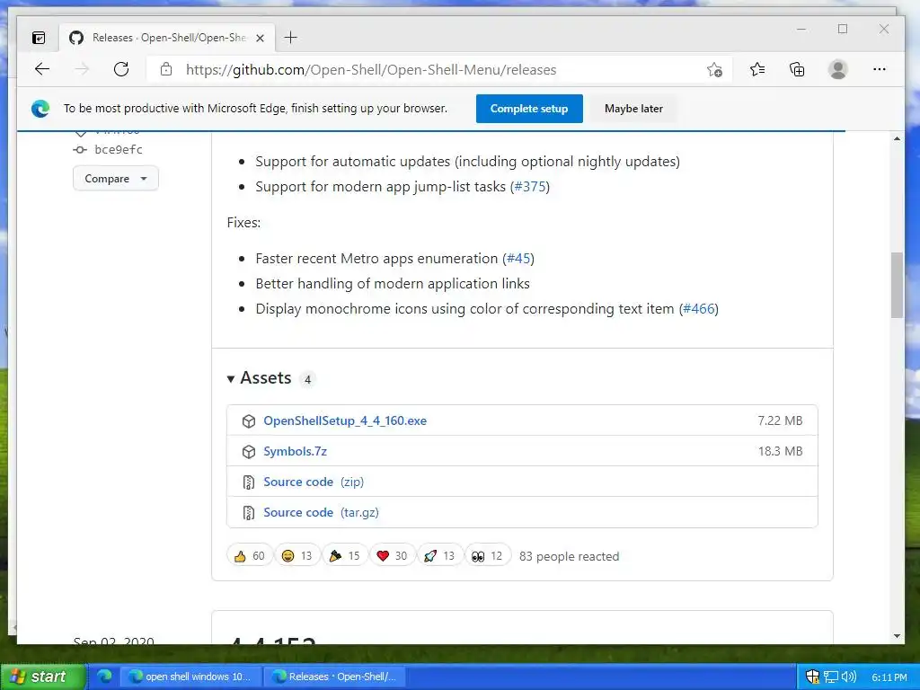Click the Edge logo in the setup banner
Screen dimensions: 920x690
tap(40, 109)
